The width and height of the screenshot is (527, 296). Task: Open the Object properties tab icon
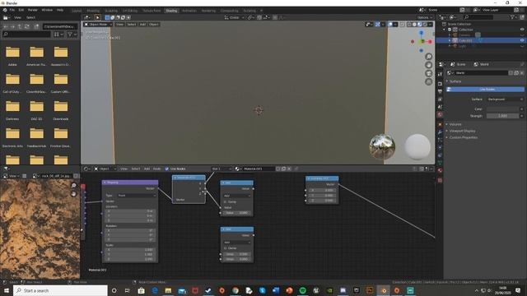tap(440, 124)
